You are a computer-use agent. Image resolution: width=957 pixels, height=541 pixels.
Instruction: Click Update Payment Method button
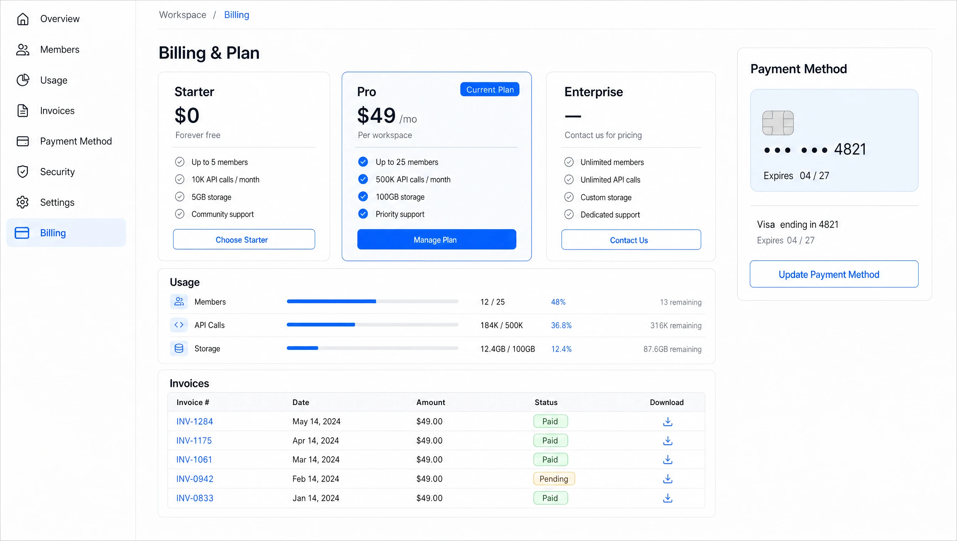[x=833, y=274]
